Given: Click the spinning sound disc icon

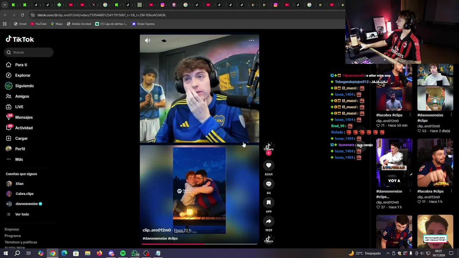Looking at the screenshot, I should pyautogui.click(x=269, y=239).
